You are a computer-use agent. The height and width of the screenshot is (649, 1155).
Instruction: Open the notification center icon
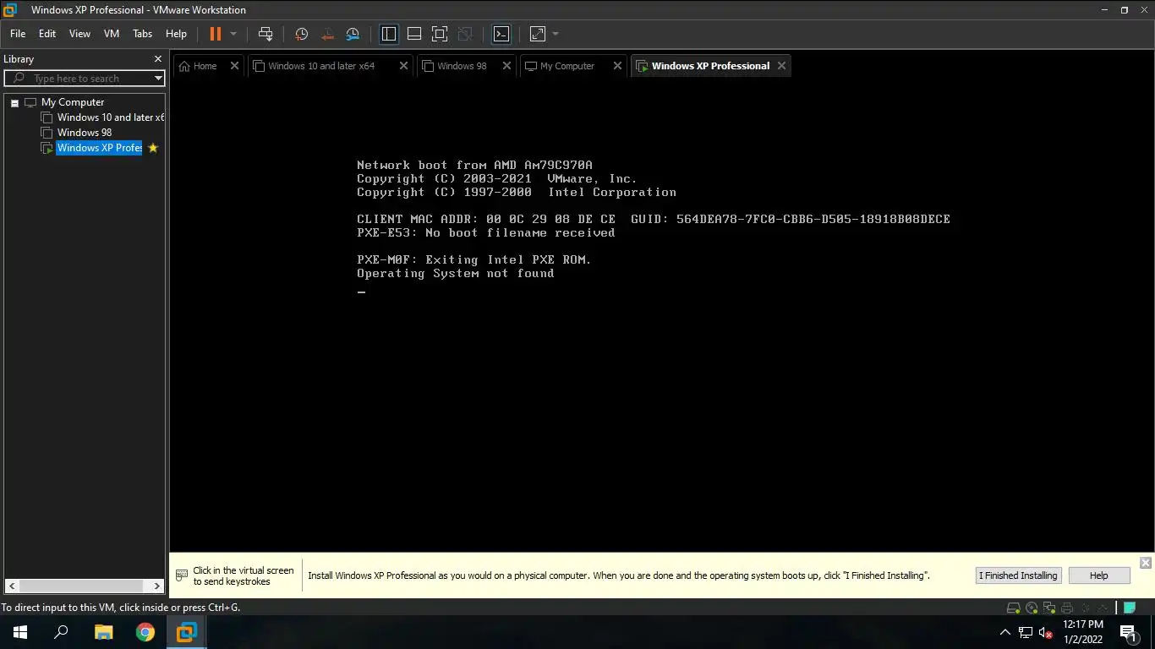coord(1127,632)
